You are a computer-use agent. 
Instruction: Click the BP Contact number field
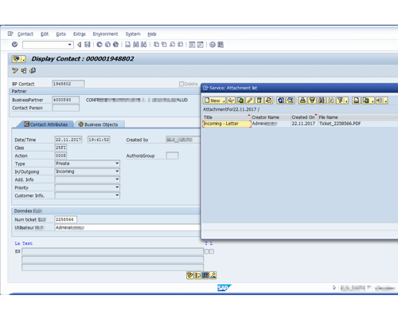[x=68, y=84]
